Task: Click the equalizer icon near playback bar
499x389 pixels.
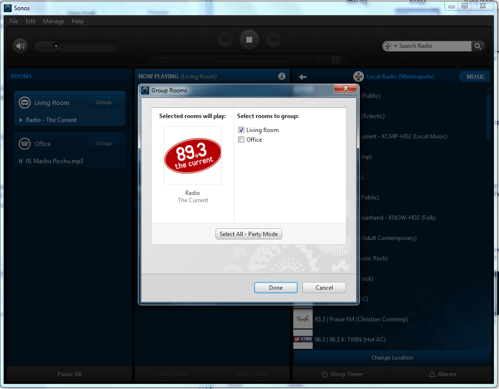Action: tap(335, 60)
